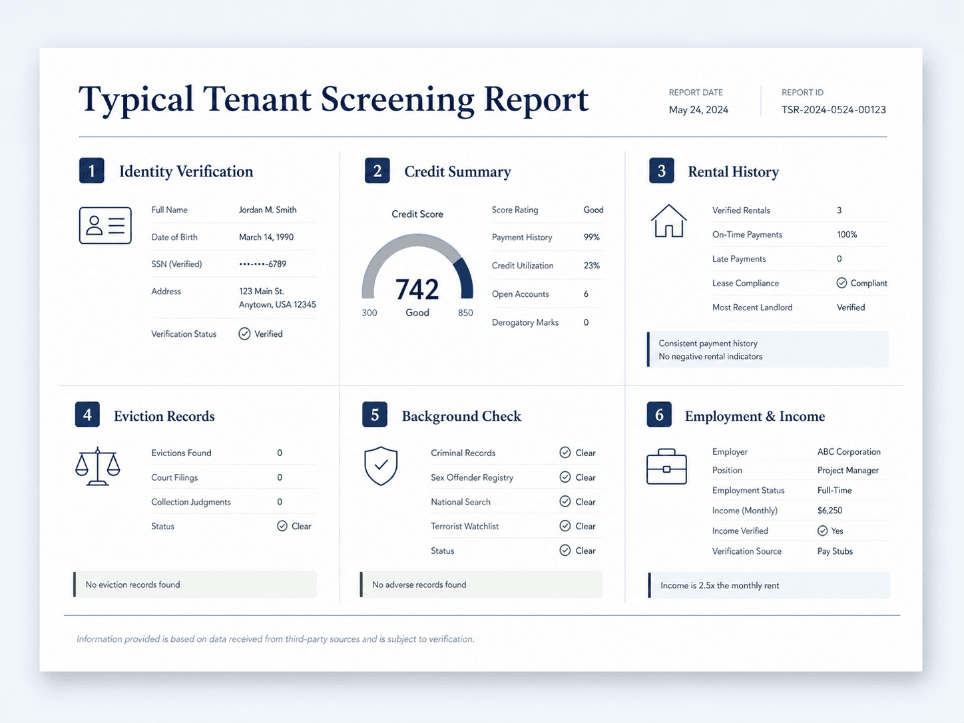Click the employer name "ABC Corporation"
The image size is (964, 723).
point(849,451)
